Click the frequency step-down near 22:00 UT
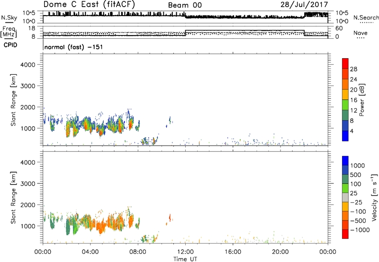This screenshot has width=379, height=262. click(304, 33)
